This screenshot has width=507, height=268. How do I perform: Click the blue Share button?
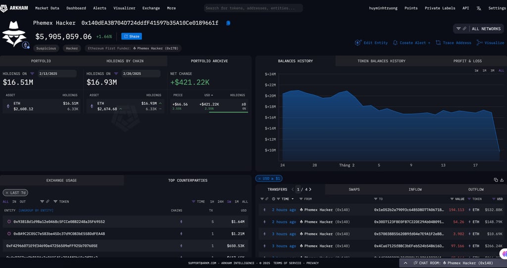(x=132, y=37)
